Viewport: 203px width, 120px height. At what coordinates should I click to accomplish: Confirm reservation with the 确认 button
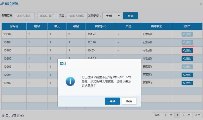point(112,101)
